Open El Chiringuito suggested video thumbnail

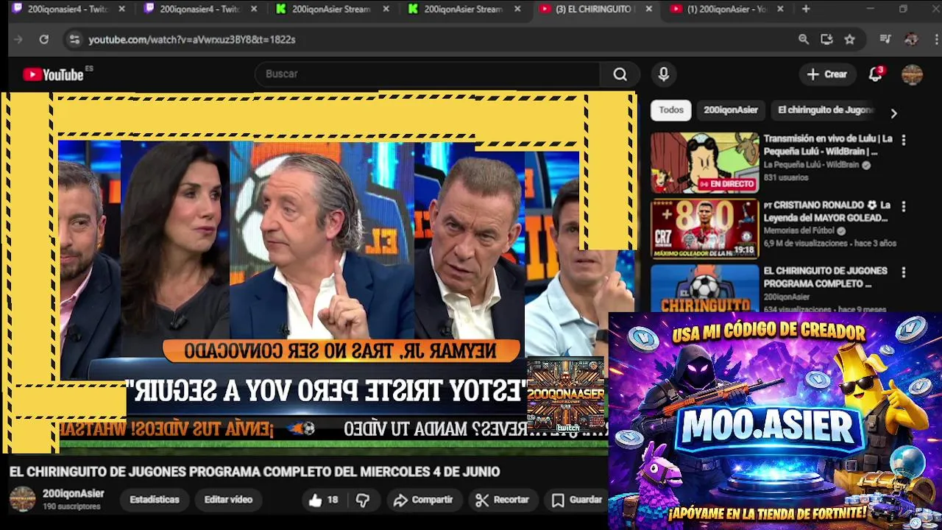[x=704, y=289]
